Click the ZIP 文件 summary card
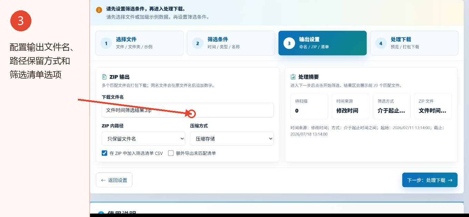 point(433,106)
